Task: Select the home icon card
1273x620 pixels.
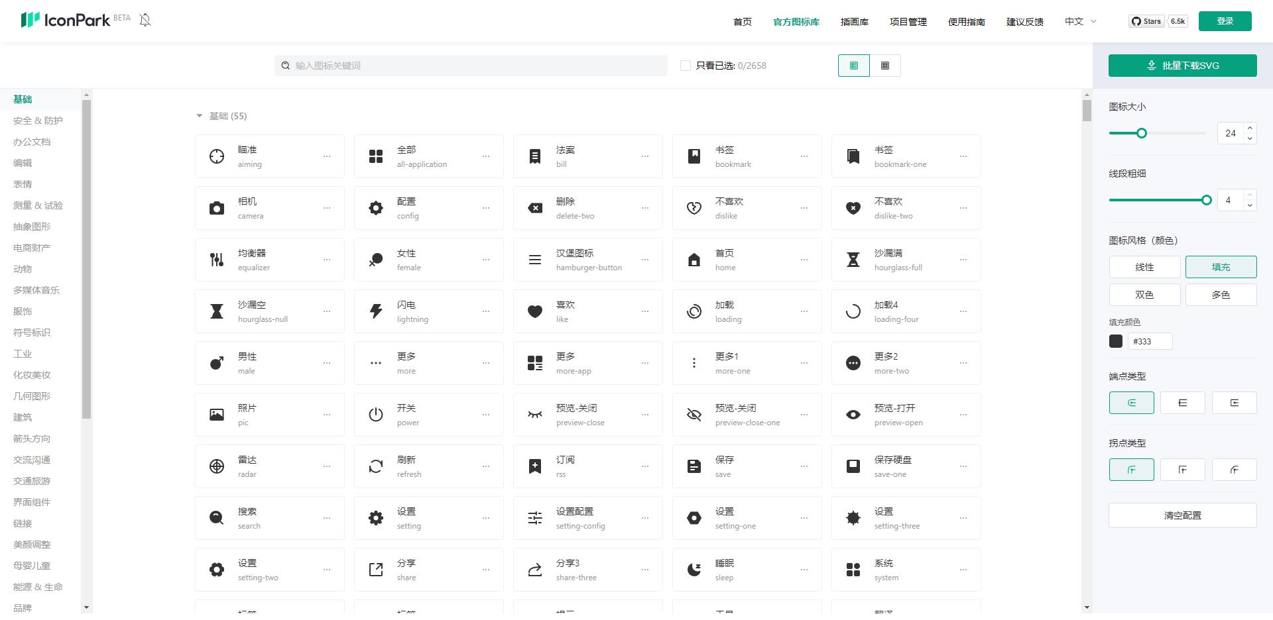Action: [747, 259]
